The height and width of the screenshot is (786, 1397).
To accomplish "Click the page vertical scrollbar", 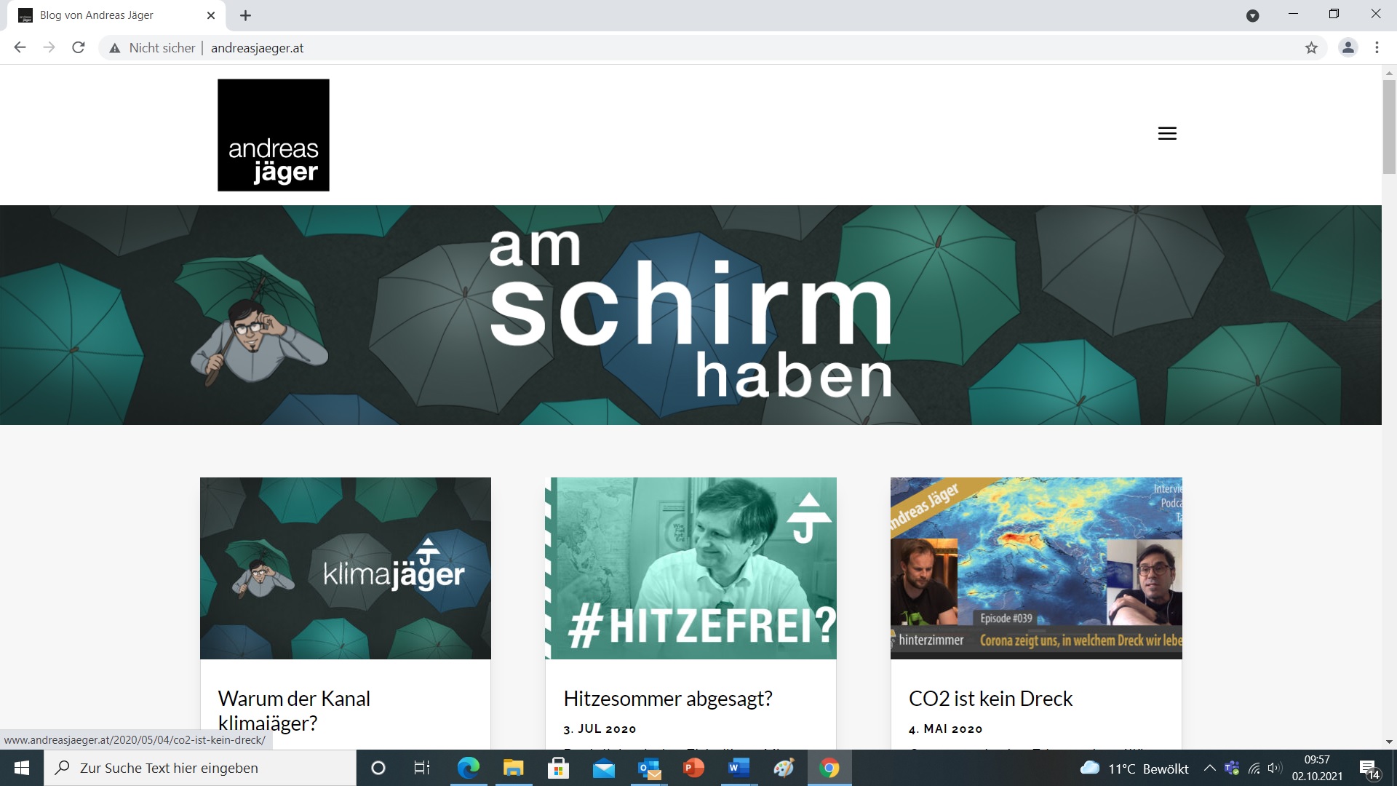I will (1389, 127).
